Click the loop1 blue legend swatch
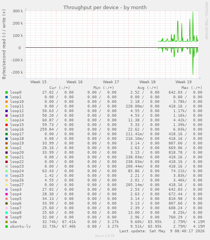Image resolution: width=210 pixels, height=240 pixels. [7, 97]
